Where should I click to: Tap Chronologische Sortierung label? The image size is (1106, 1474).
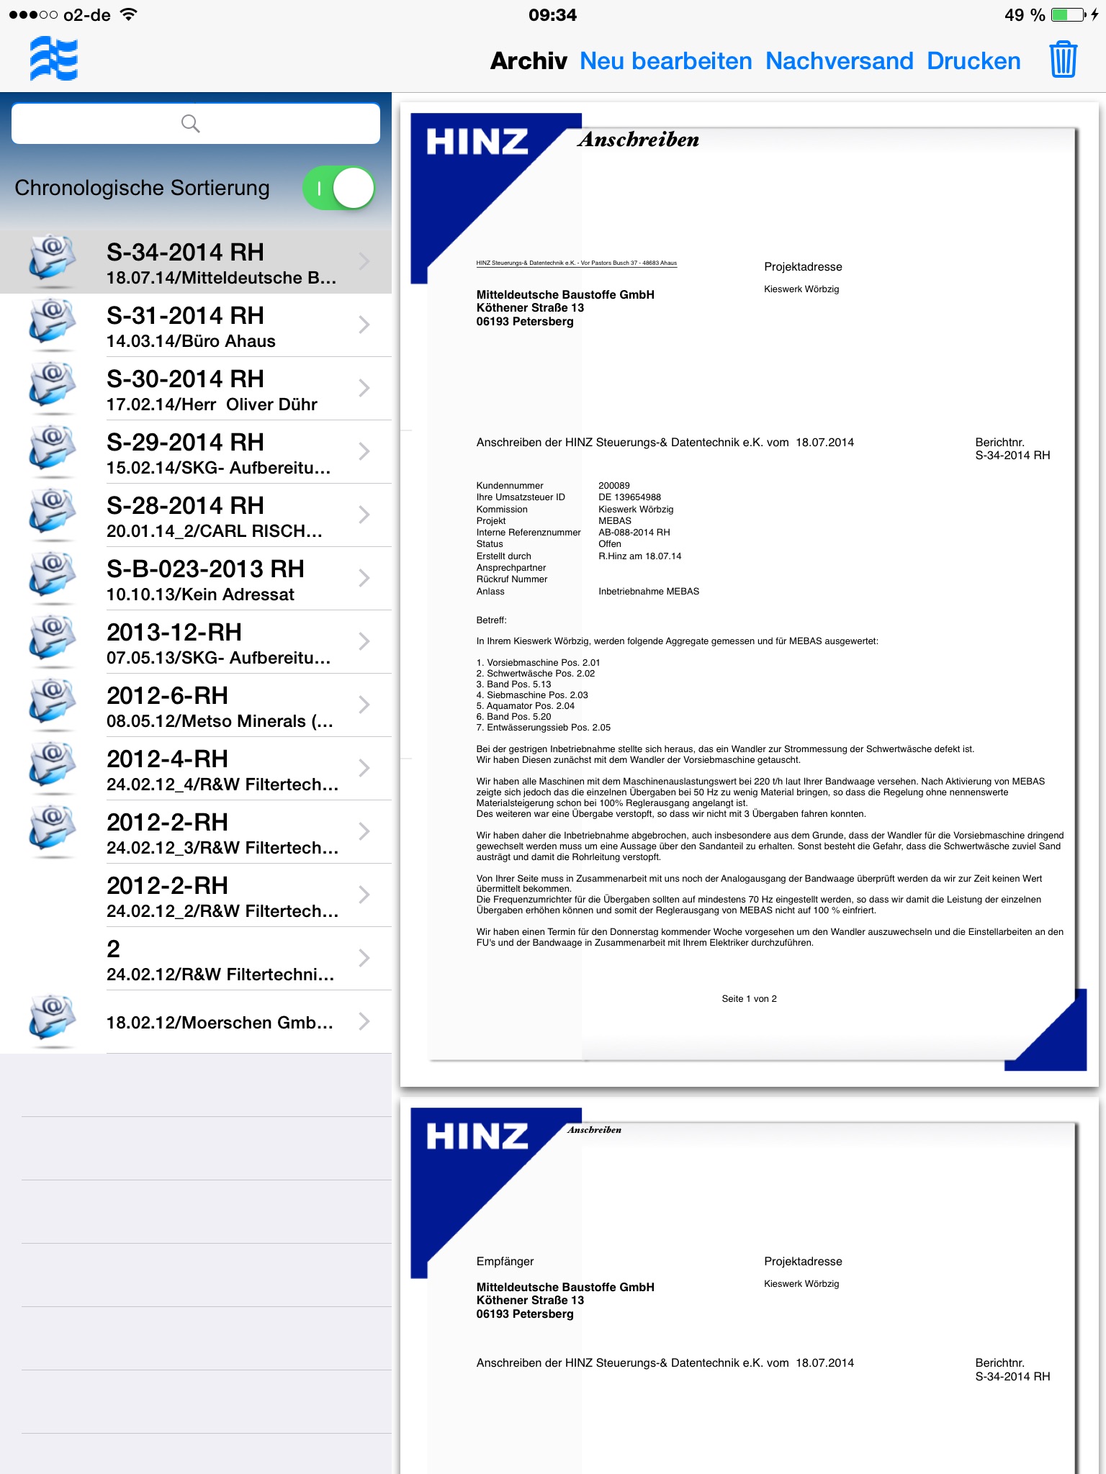tap(142, 188)
